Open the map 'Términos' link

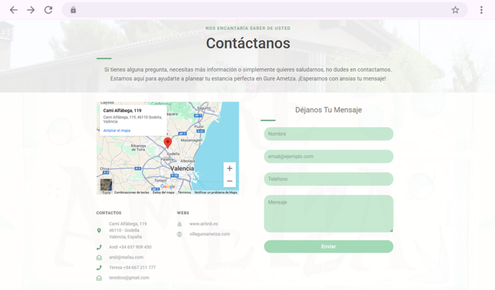click(x=184, y=193)
